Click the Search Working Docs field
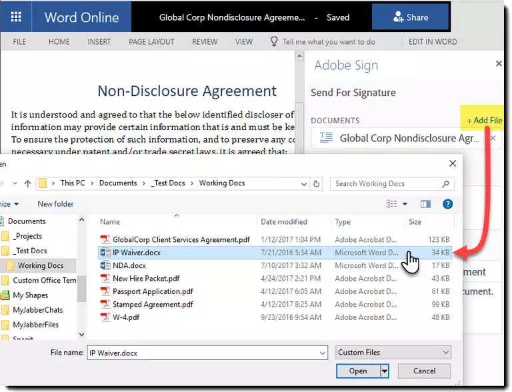Viewport: 512px width, 392px height. (387, 183)
